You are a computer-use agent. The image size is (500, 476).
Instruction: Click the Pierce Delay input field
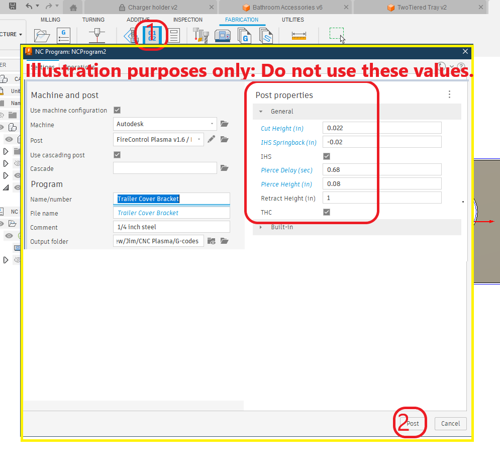(x=381, y=170)
